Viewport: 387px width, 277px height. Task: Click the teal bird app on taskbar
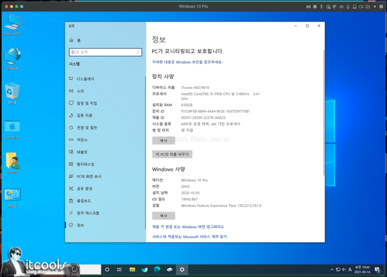pyautogui.click(x=145, y=269)
